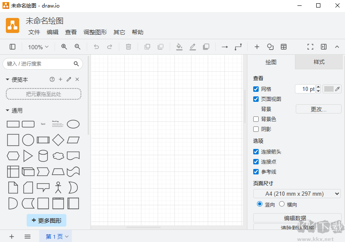Open the 调整图形 menu
The width and height of the screenshot is (345, 242).
(95, 33)
